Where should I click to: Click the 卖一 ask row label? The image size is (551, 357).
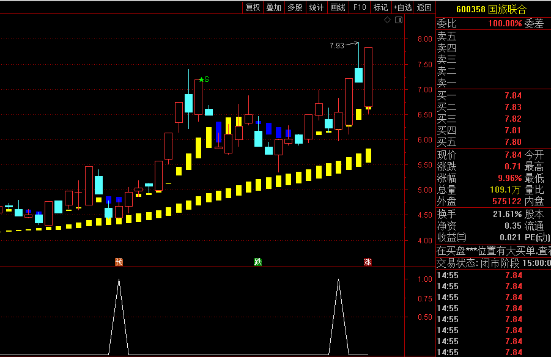point(446,83)
